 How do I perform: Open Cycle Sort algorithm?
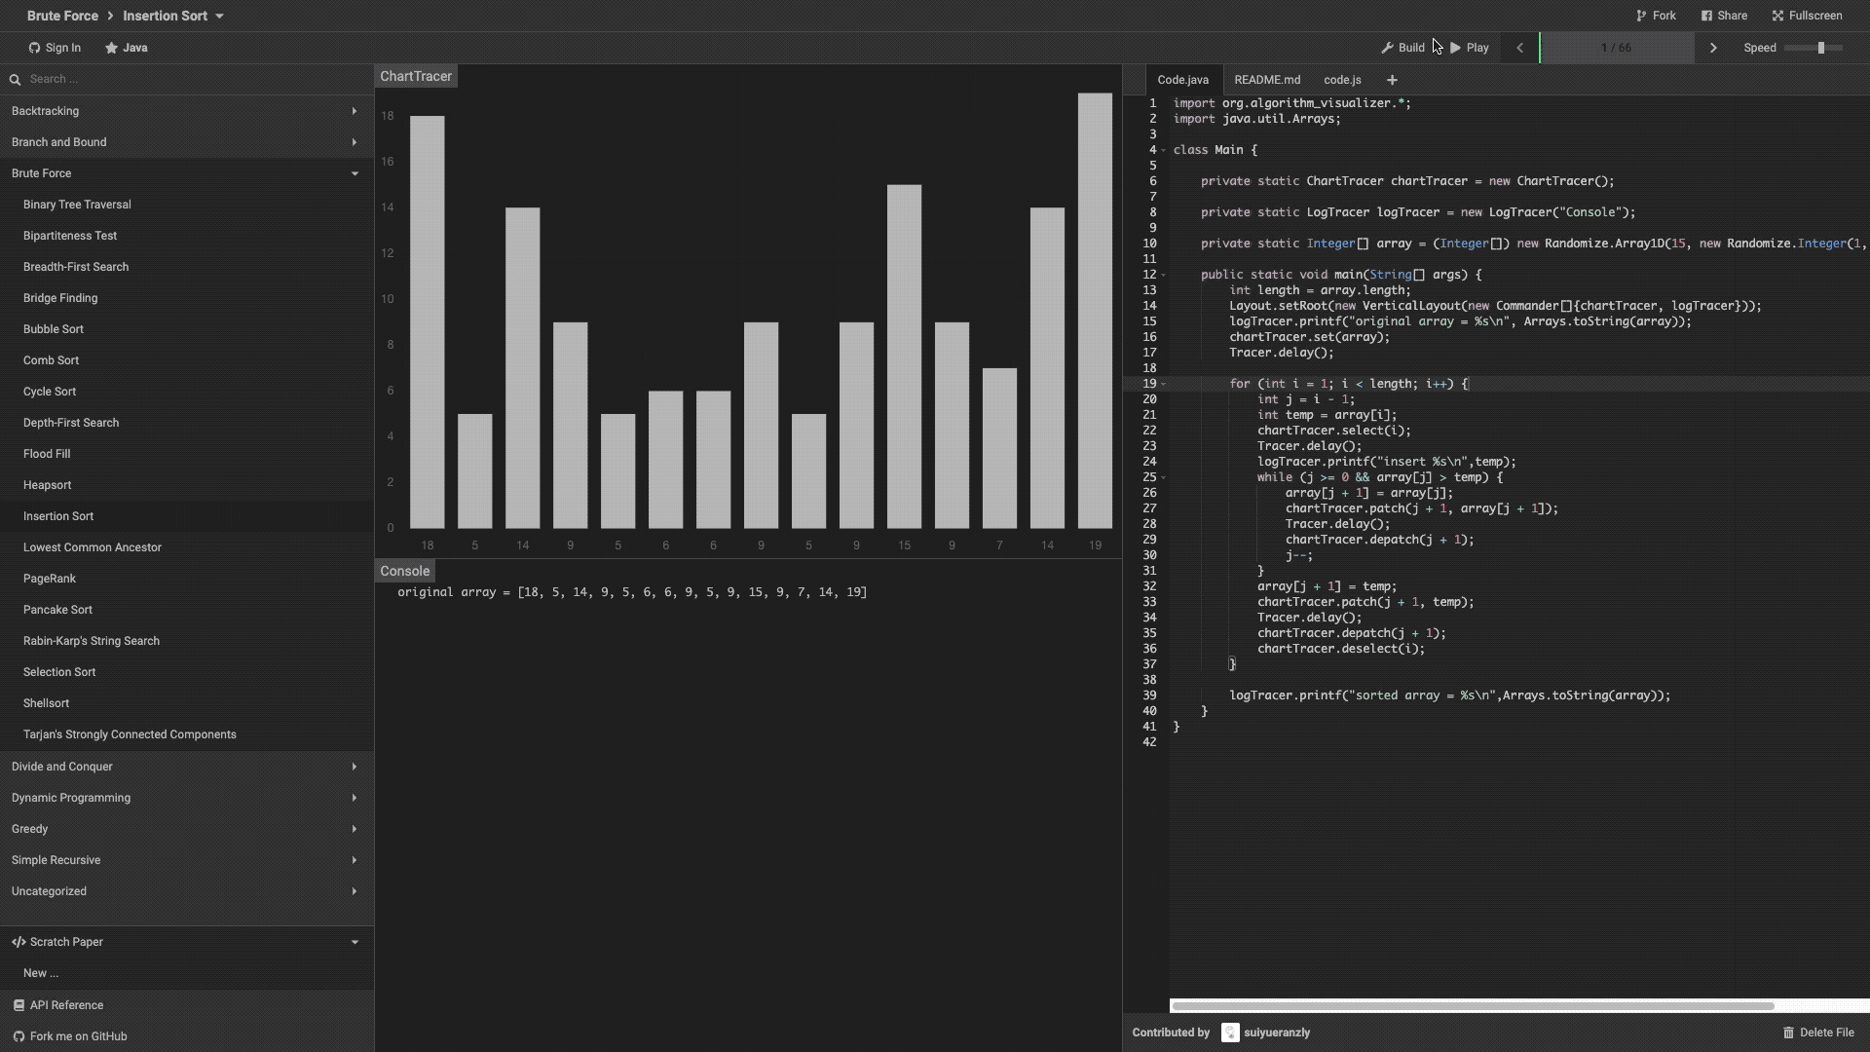tap(187, 392)
